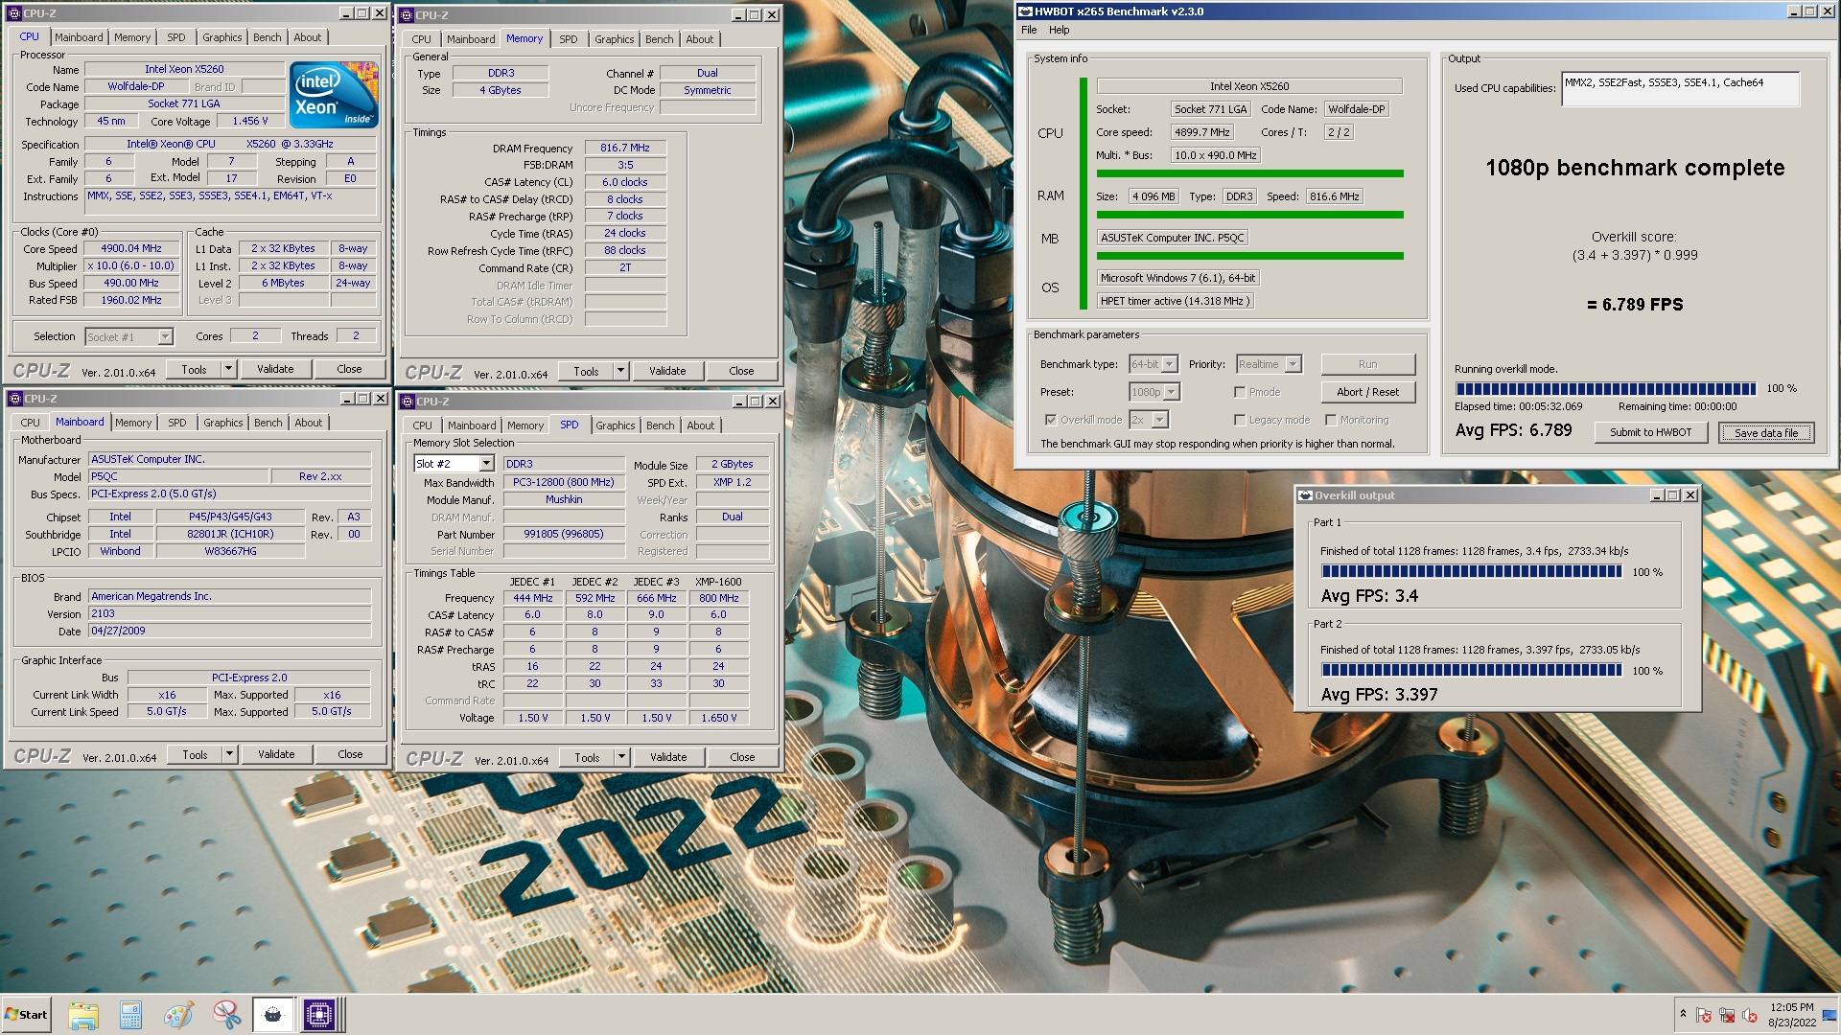The image size is (1841, 1035).
Task: Expand Tools arrow in the CPU-Z SPD window
Action: [621, 757]
